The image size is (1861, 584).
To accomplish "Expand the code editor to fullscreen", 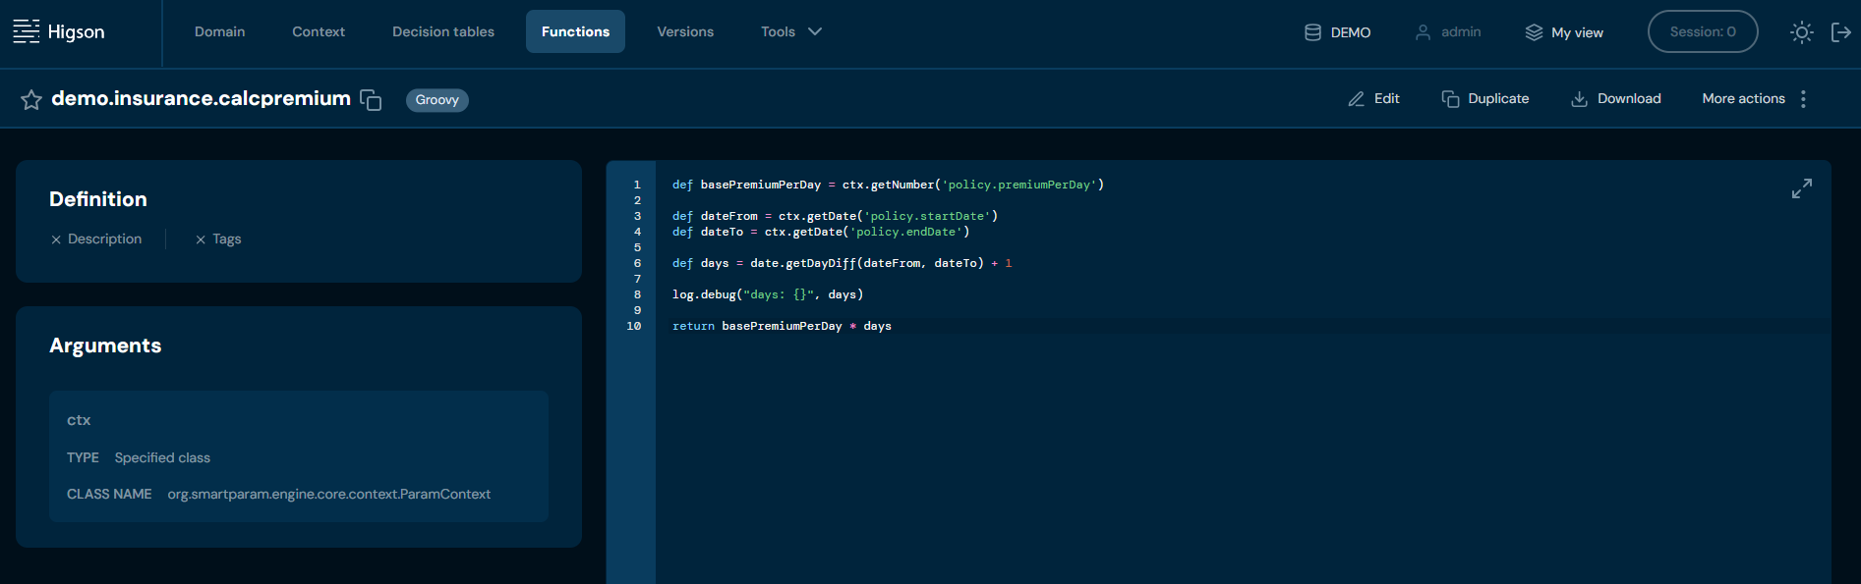I will pyautogui.click(x=1802, y=188).
